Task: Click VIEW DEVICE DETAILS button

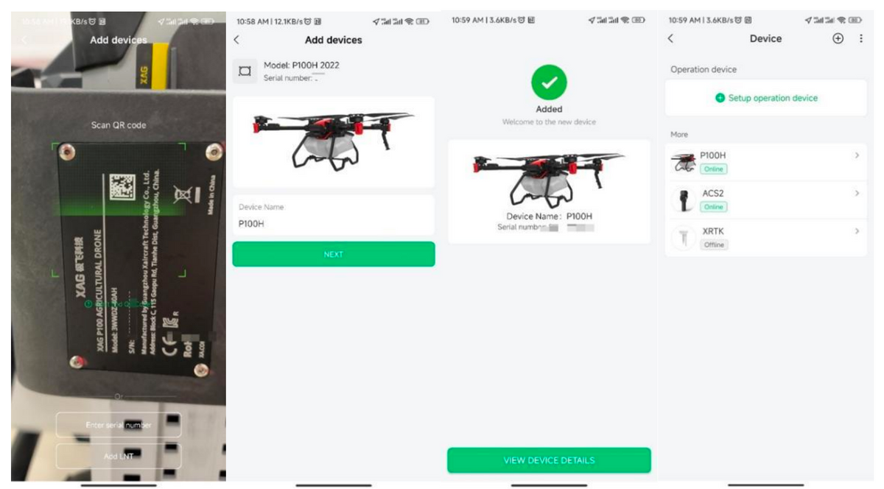Action: [549, 460]
